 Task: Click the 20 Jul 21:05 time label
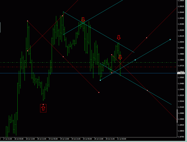pyautogui.click(x=110, y=139)
